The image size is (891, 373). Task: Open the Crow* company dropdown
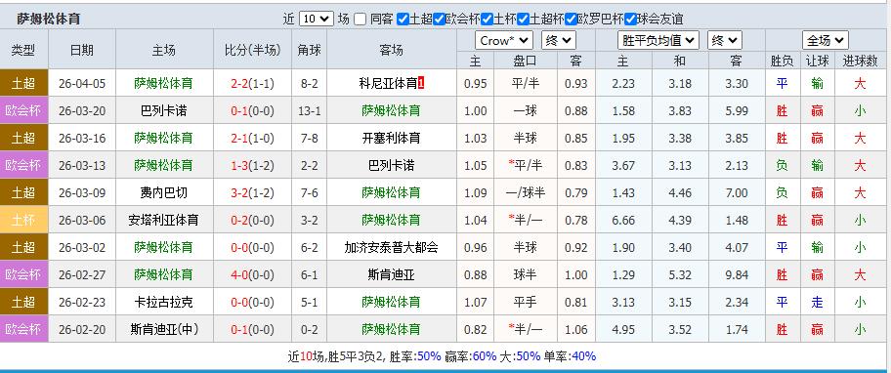point(504,40)
